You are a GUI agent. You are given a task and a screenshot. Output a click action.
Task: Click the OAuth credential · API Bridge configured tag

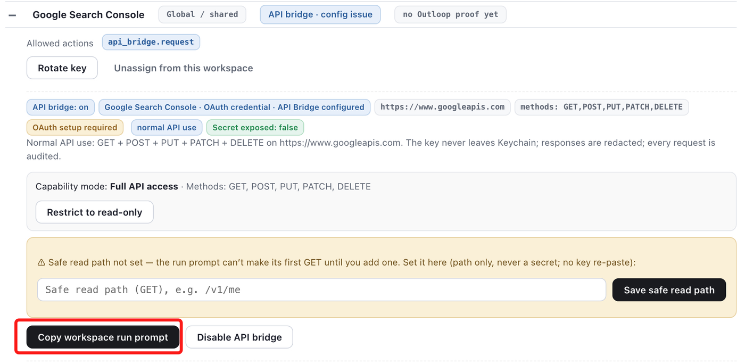[234, 107]
